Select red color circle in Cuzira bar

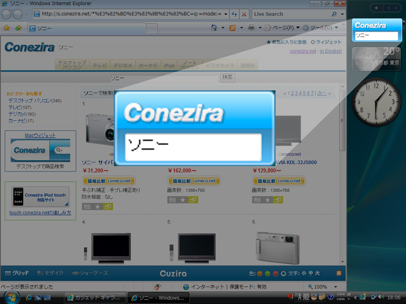(x=276, y=274)
